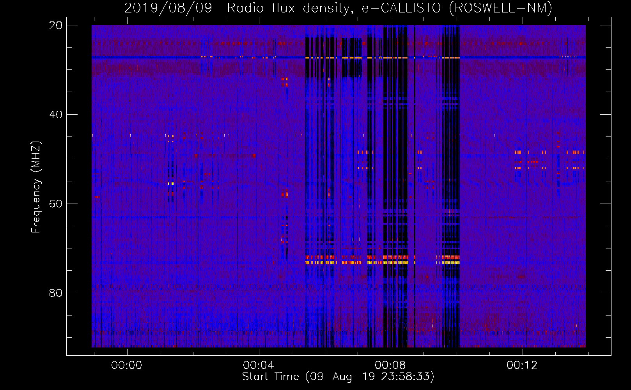The image size is (631, 390).
Task: Select the 20 frequency tick label
Action: pos(56,25)
